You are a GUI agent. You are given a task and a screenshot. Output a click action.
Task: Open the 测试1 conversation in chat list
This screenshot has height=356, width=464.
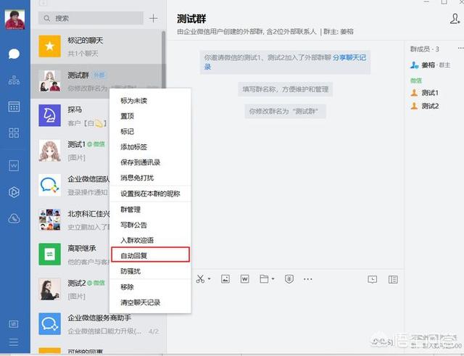tap(70, 150)
